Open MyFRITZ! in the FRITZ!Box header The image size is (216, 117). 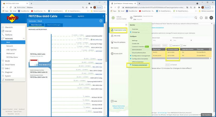(81, 16)
